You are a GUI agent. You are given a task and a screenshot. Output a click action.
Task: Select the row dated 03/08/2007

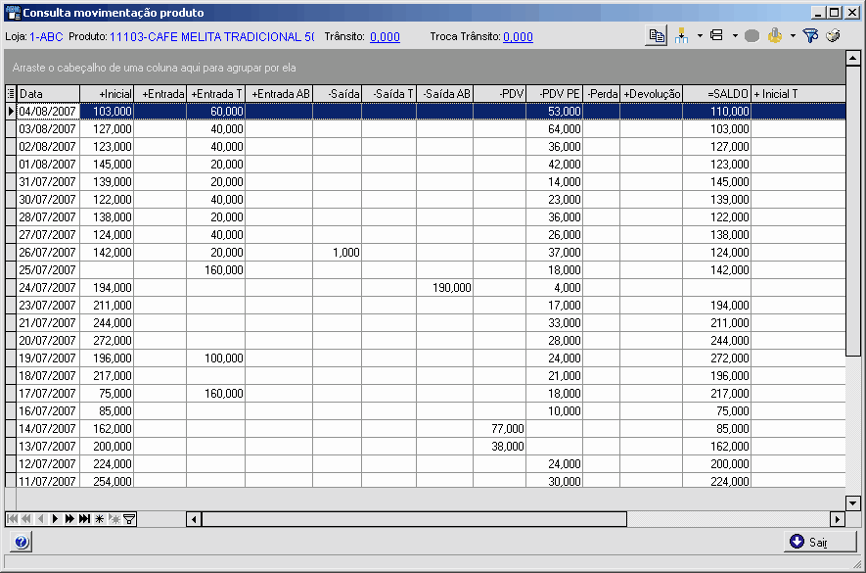(426, 129)
